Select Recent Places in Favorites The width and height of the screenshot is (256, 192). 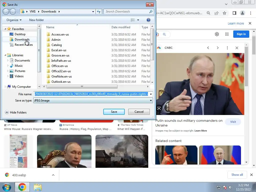24,44
